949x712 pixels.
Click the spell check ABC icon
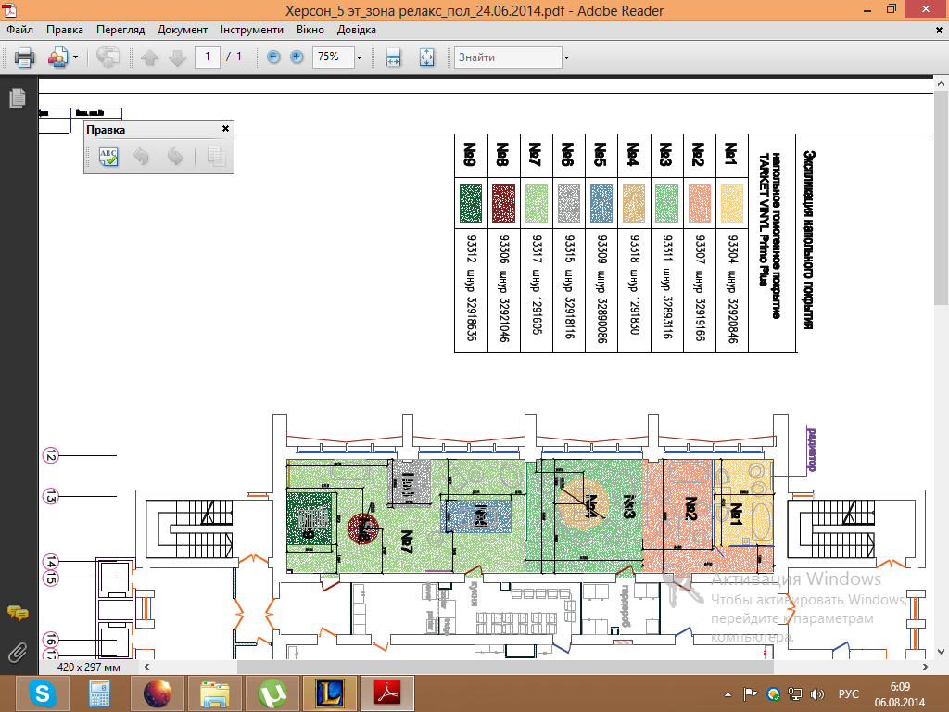click(108, 157)
